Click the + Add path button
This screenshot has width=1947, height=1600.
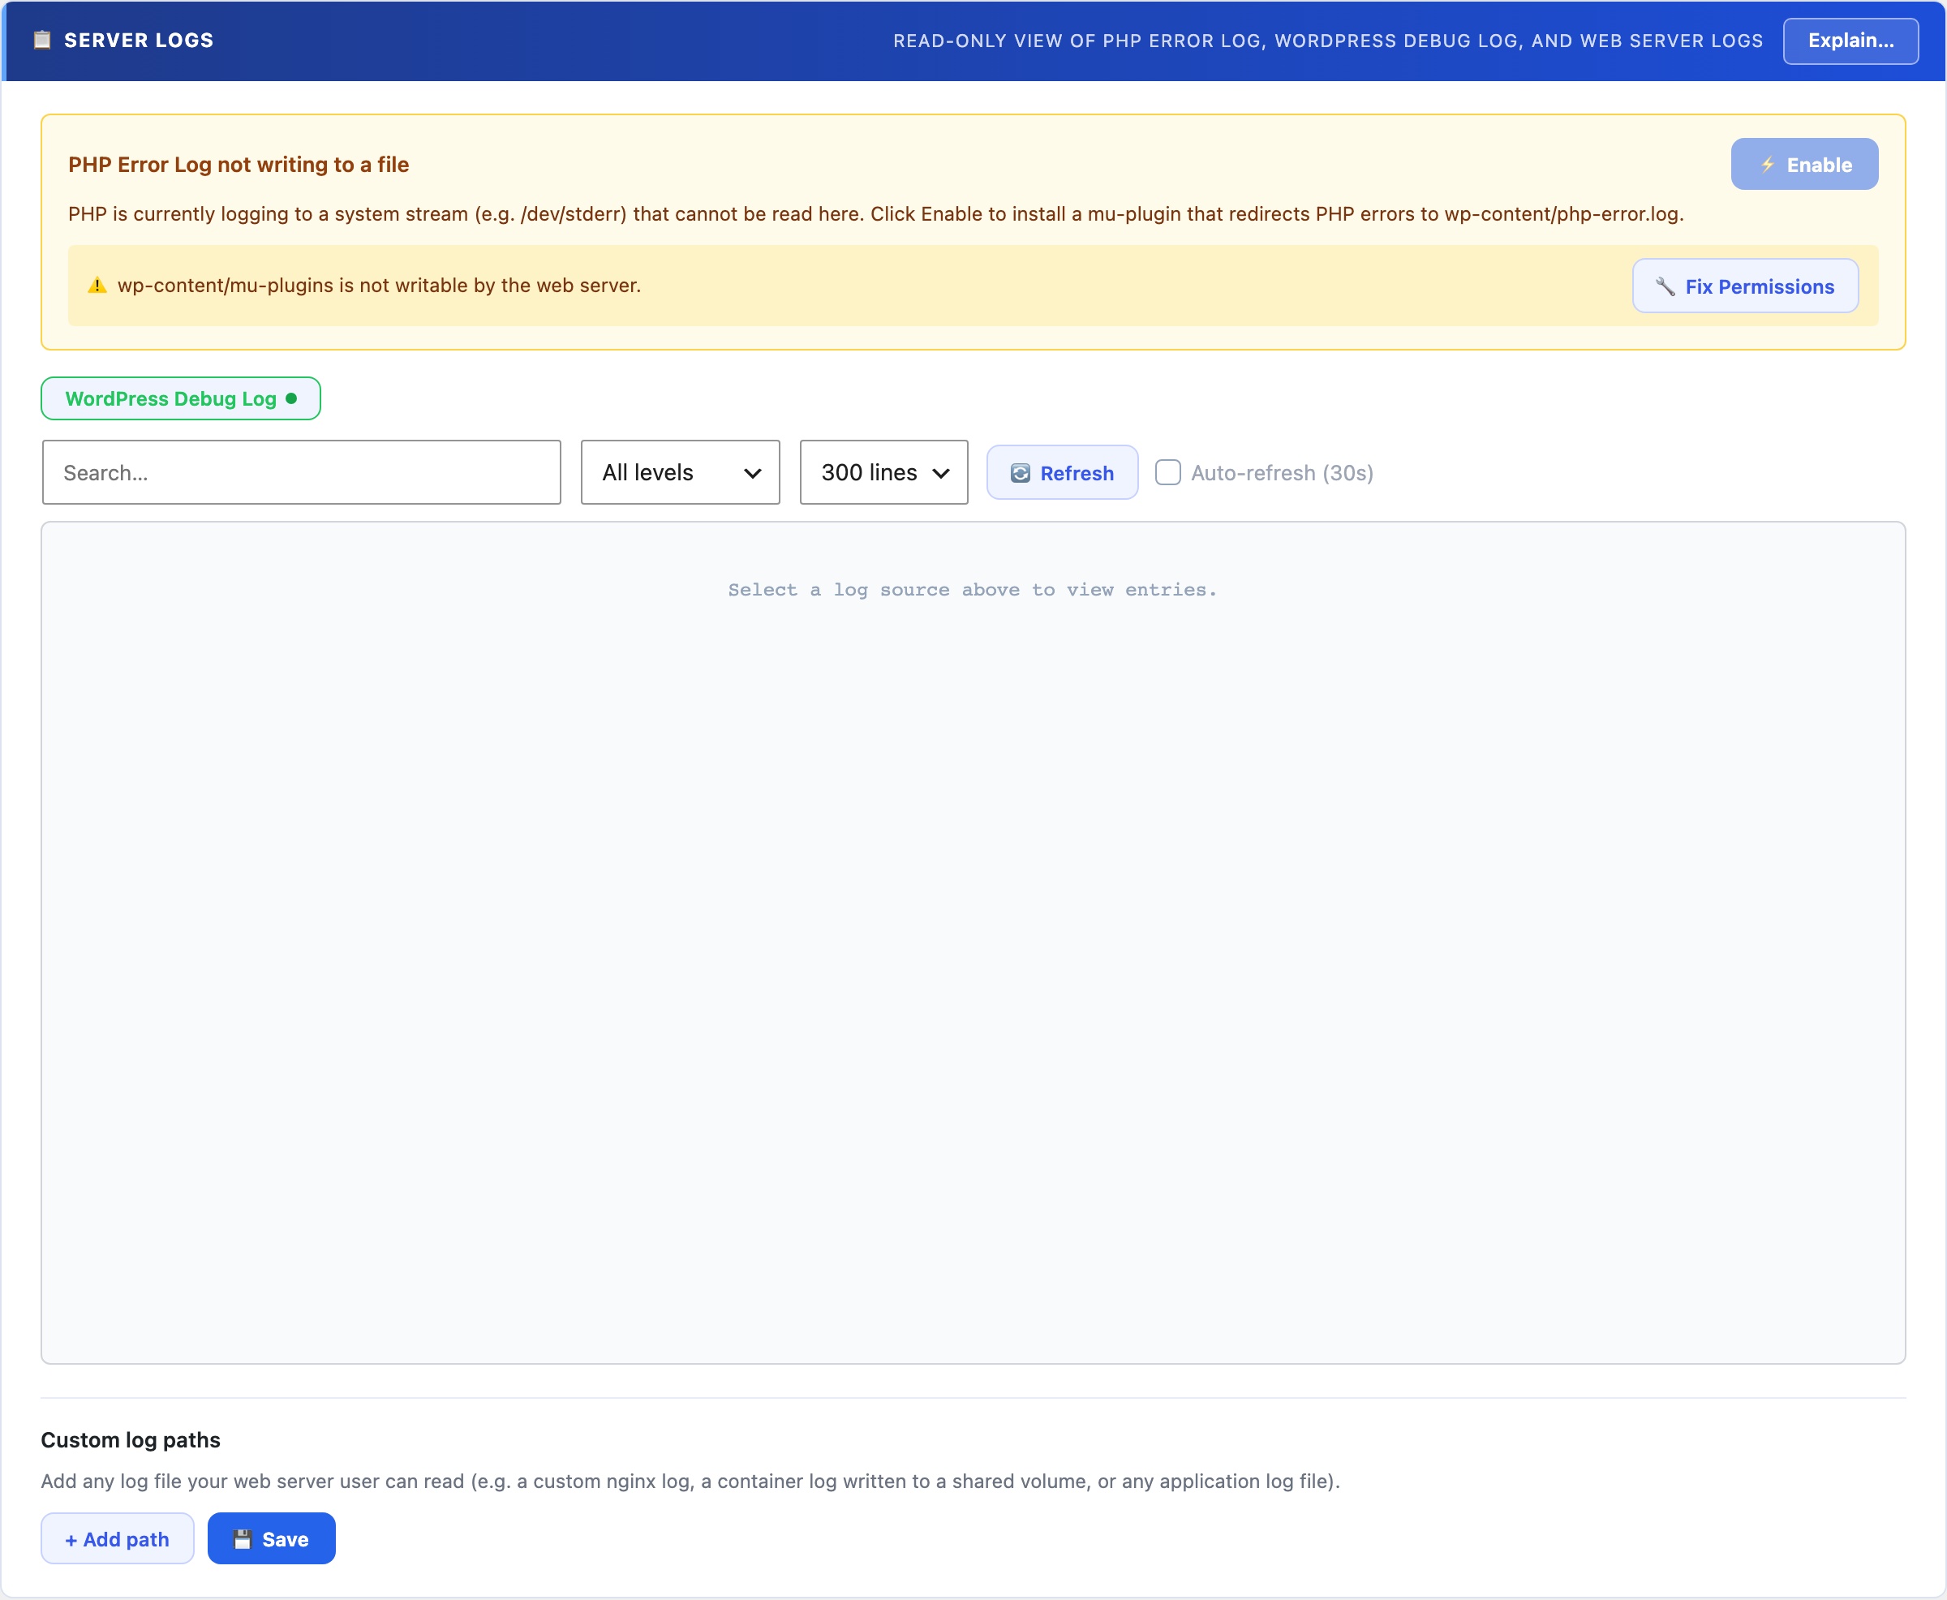tap(117, 1539)
